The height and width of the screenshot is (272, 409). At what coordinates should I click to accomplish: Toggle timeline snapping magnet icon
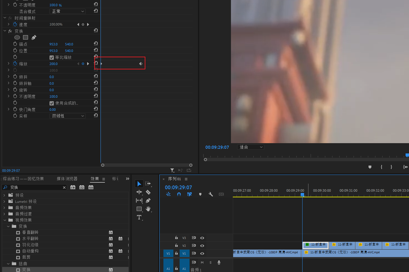(x=179, y=194)
